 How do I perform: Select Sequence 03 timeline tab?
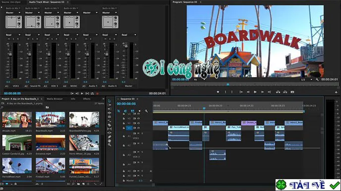127,99
